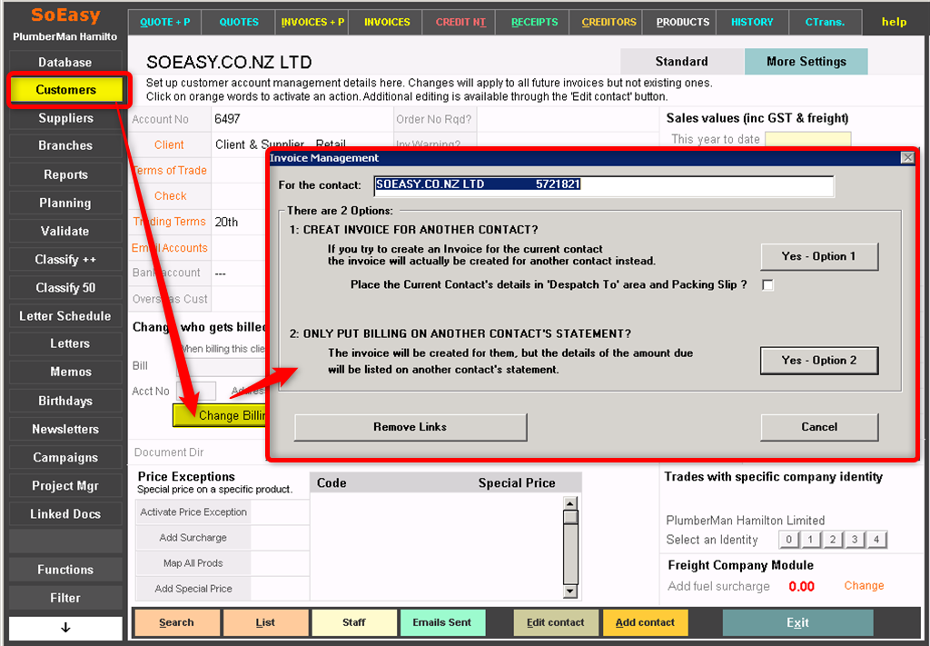
Task: Cancel the Invoice Management dialog
Action: tap(819, 427)
